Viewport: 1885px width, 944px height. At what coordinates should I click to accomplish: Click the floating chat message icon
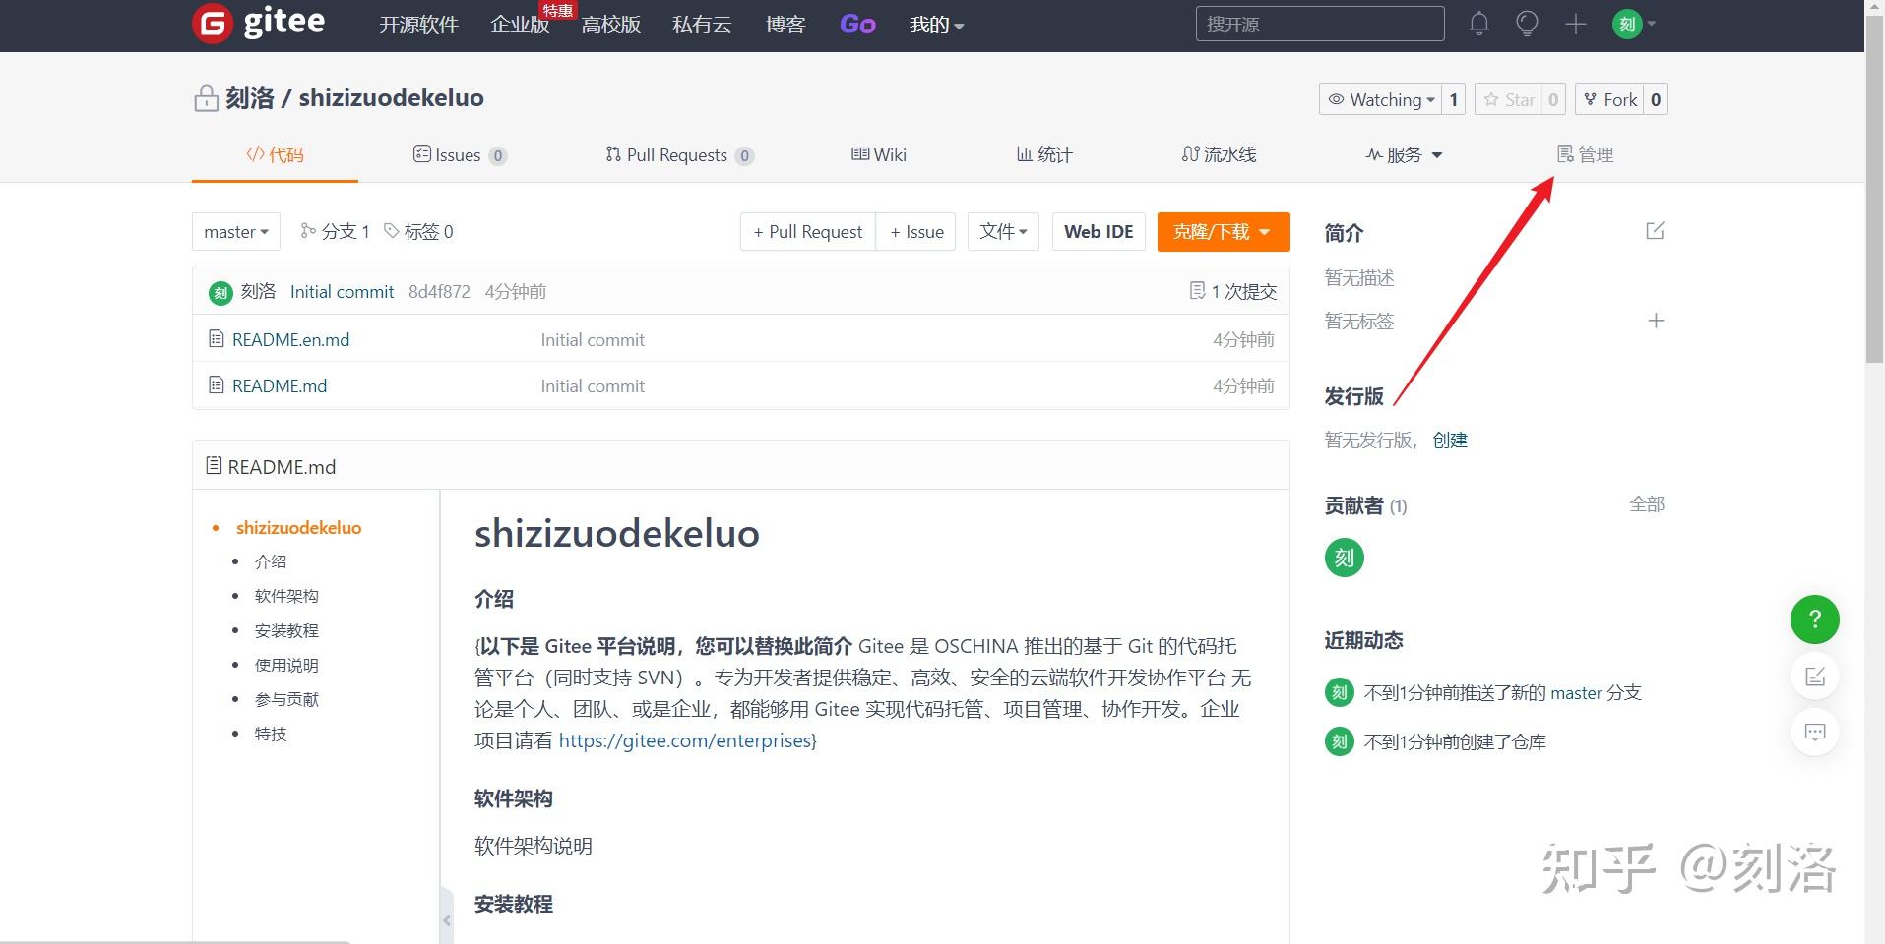[1814, 732]
